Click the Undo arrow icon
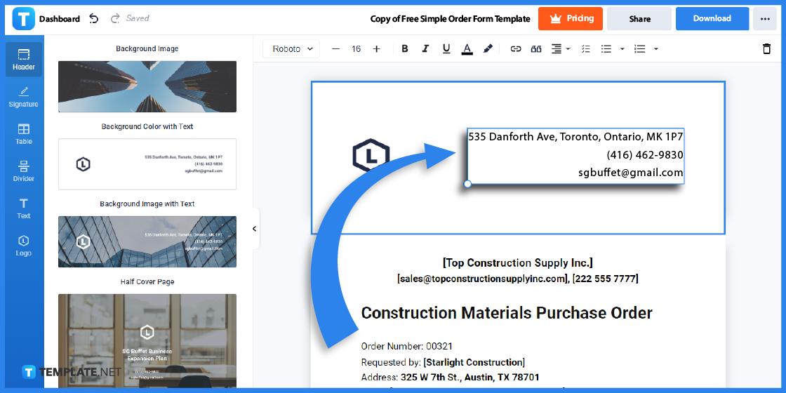 point(94,19)
